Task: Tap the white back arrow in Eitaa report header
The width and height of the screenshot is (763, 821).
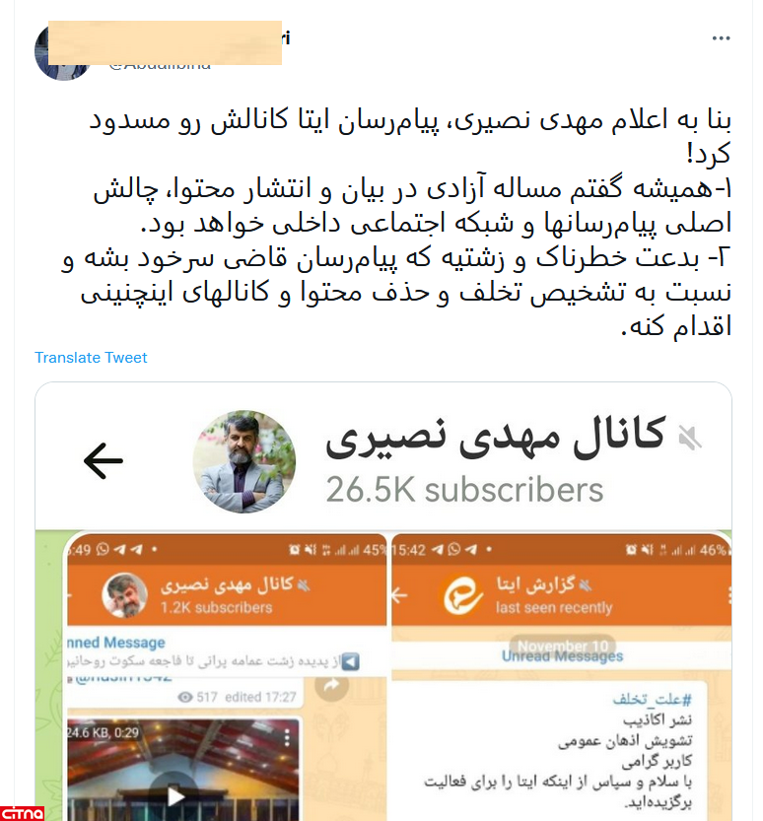Action: click(399, 595)
